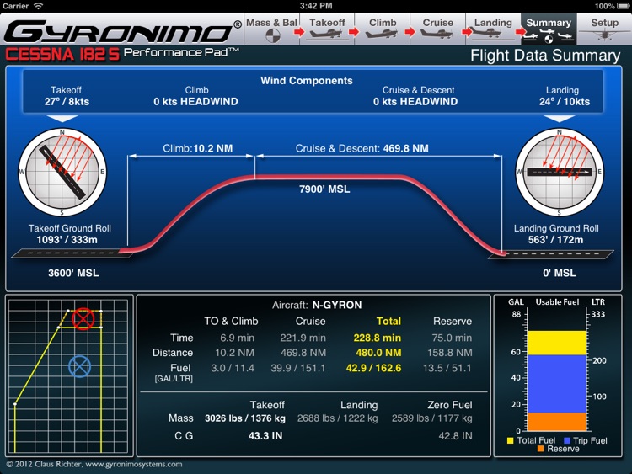Click the yellow Total Fuel bar segment
Viewport: 632px width, 474px height.
(557, 343)
